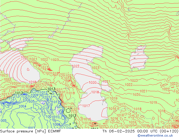The image size is (179, 138).
Task: Click the '1020' label inside the central gray sea
Action: [93, 83]
